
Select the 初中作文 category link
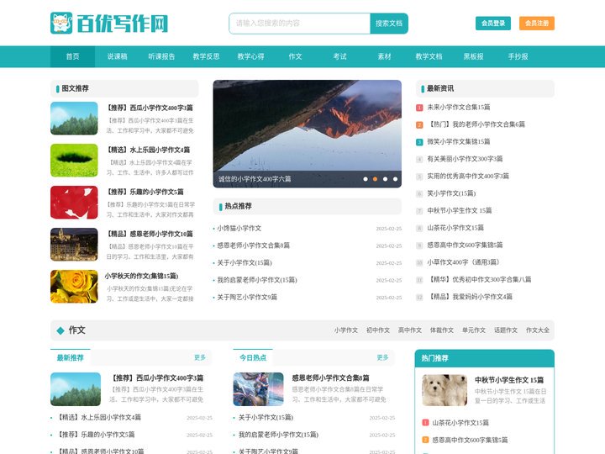(378, 330)
